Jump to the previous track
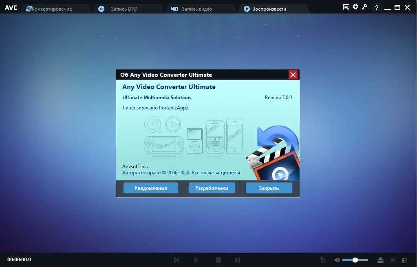Image resolution: width=417 pixels, height=267 pixels. tap(177, 260)
